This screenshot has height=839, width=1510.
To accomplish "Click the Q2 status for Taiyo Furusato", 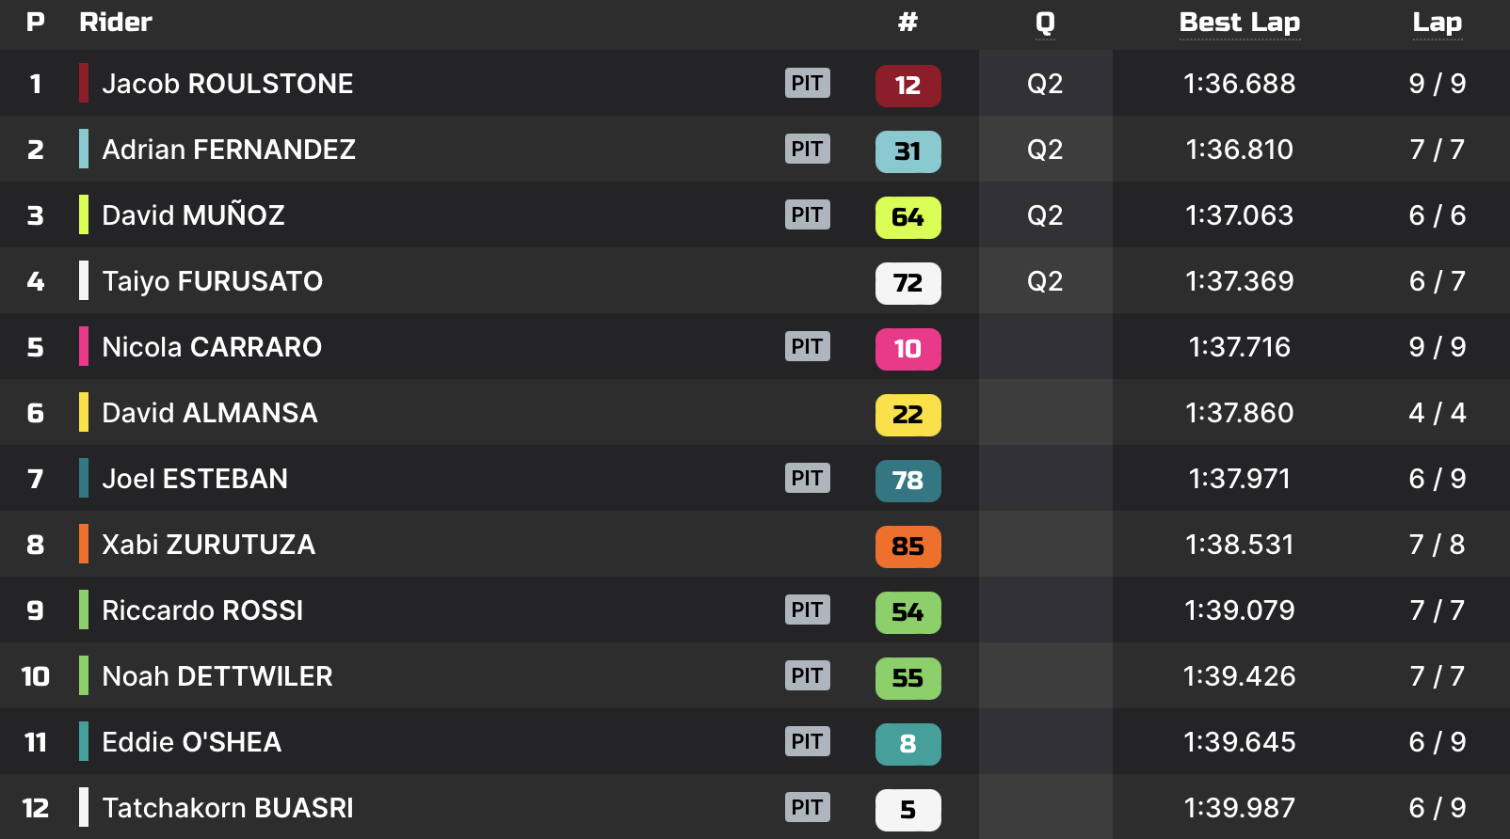I will tap(1045, 281).
